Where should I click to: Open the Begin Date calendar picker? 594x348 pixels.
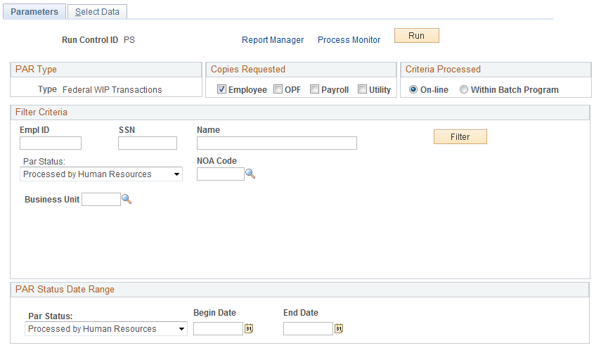[249, 328]
